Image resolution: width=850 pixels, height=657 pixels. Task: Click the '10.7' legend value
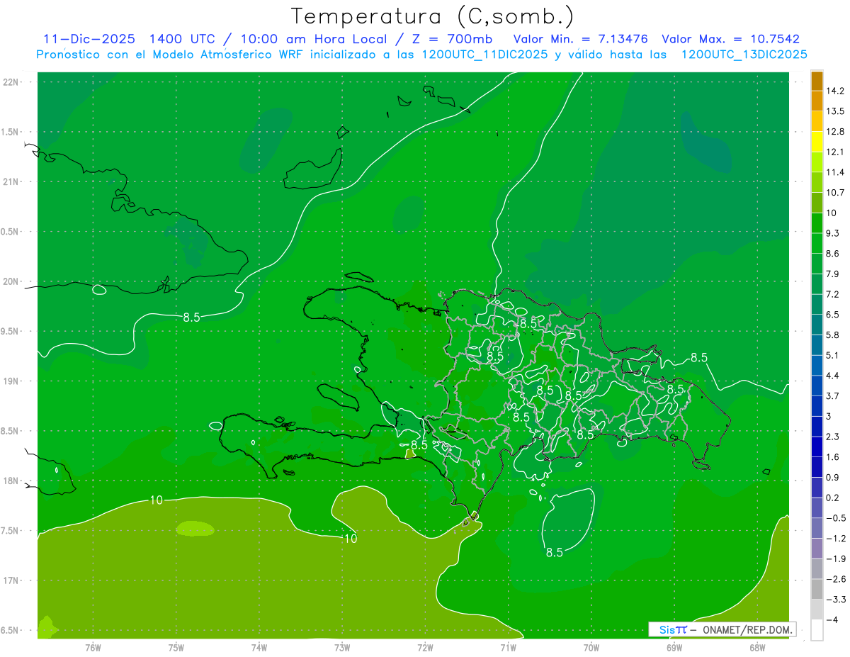(835, 192)
